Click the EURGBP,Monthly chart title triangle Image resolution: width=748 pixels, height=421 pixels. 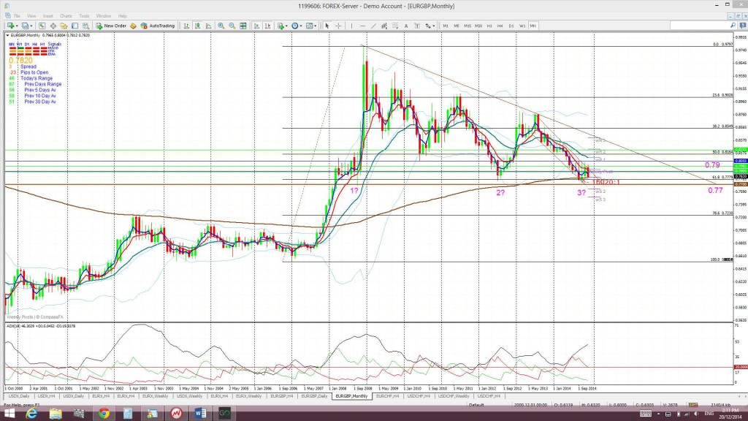(x=7, y=35)
